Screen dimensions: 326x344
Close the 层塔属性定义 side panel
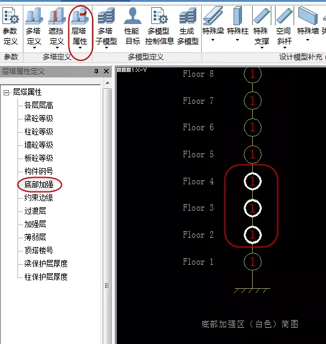pyautogui.click(x=106, y=71)
